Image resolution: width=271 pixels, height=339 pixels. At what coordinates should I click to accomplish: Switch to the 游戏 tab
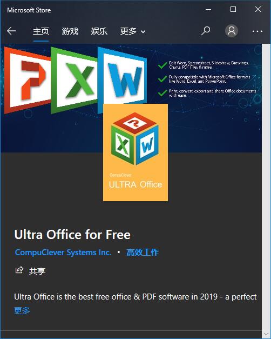[70, 31]
